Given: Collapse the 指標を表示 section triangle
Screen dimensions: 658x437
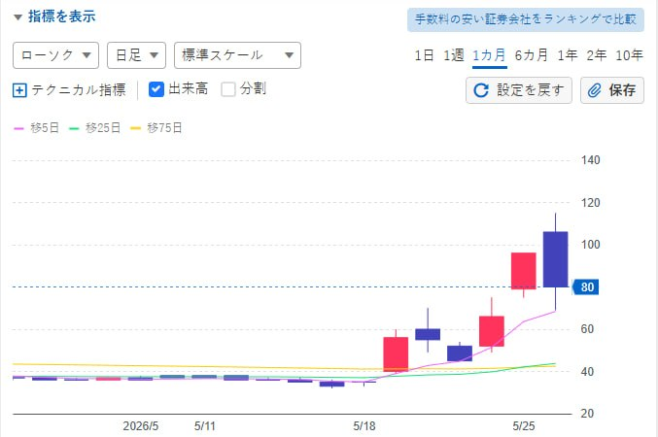Looking at the screenshot, I should coord(17,17).
